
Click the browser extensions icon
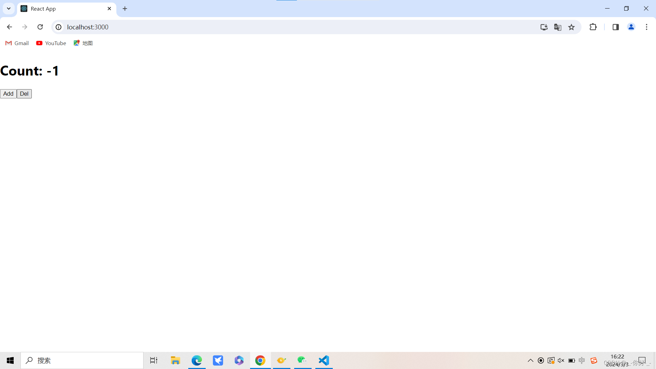[x=593, y=27]
